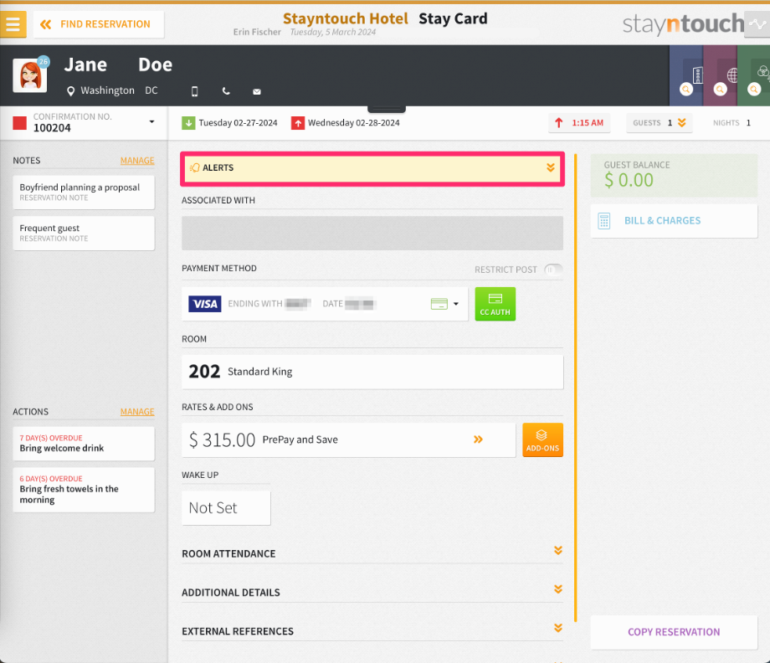Toggle the Restrict Post switch
Screen dimensions: 770x663
pos(553,269)
